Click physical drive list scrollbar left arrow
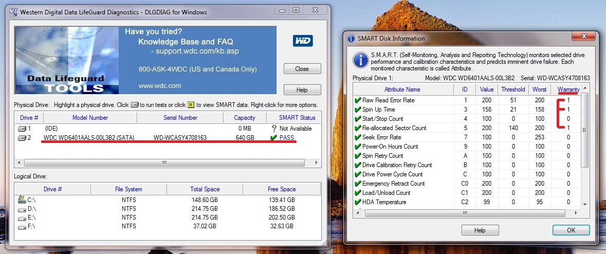Screen dimensions: 606x254 (x=19, y=163)
